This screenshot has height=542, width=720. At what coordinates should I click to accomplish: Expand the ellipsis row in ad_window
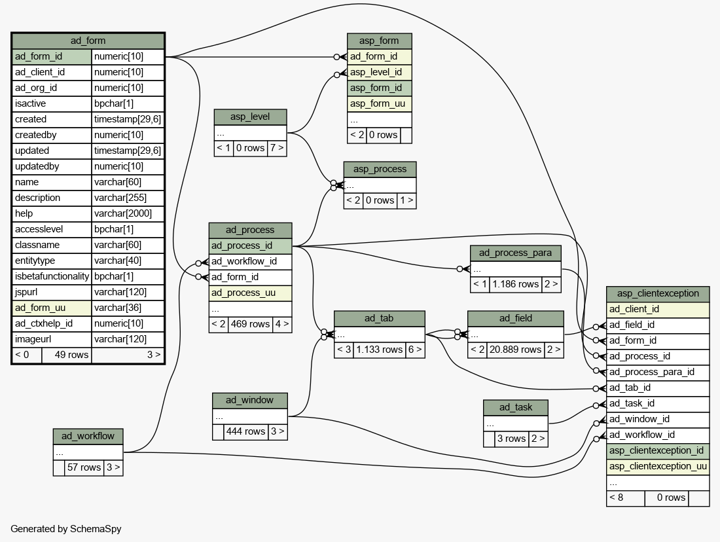tap(249, 416)
